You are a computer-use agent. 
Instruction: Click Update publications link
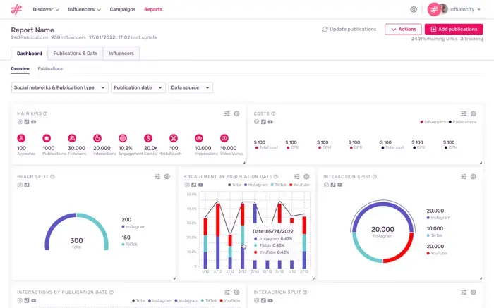pyautogui.click(x=353, y=30)
